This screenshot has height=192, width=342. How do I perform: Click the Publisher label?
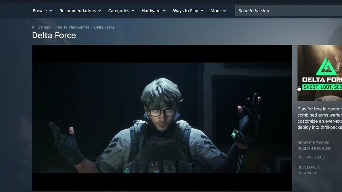coord(308,173)
